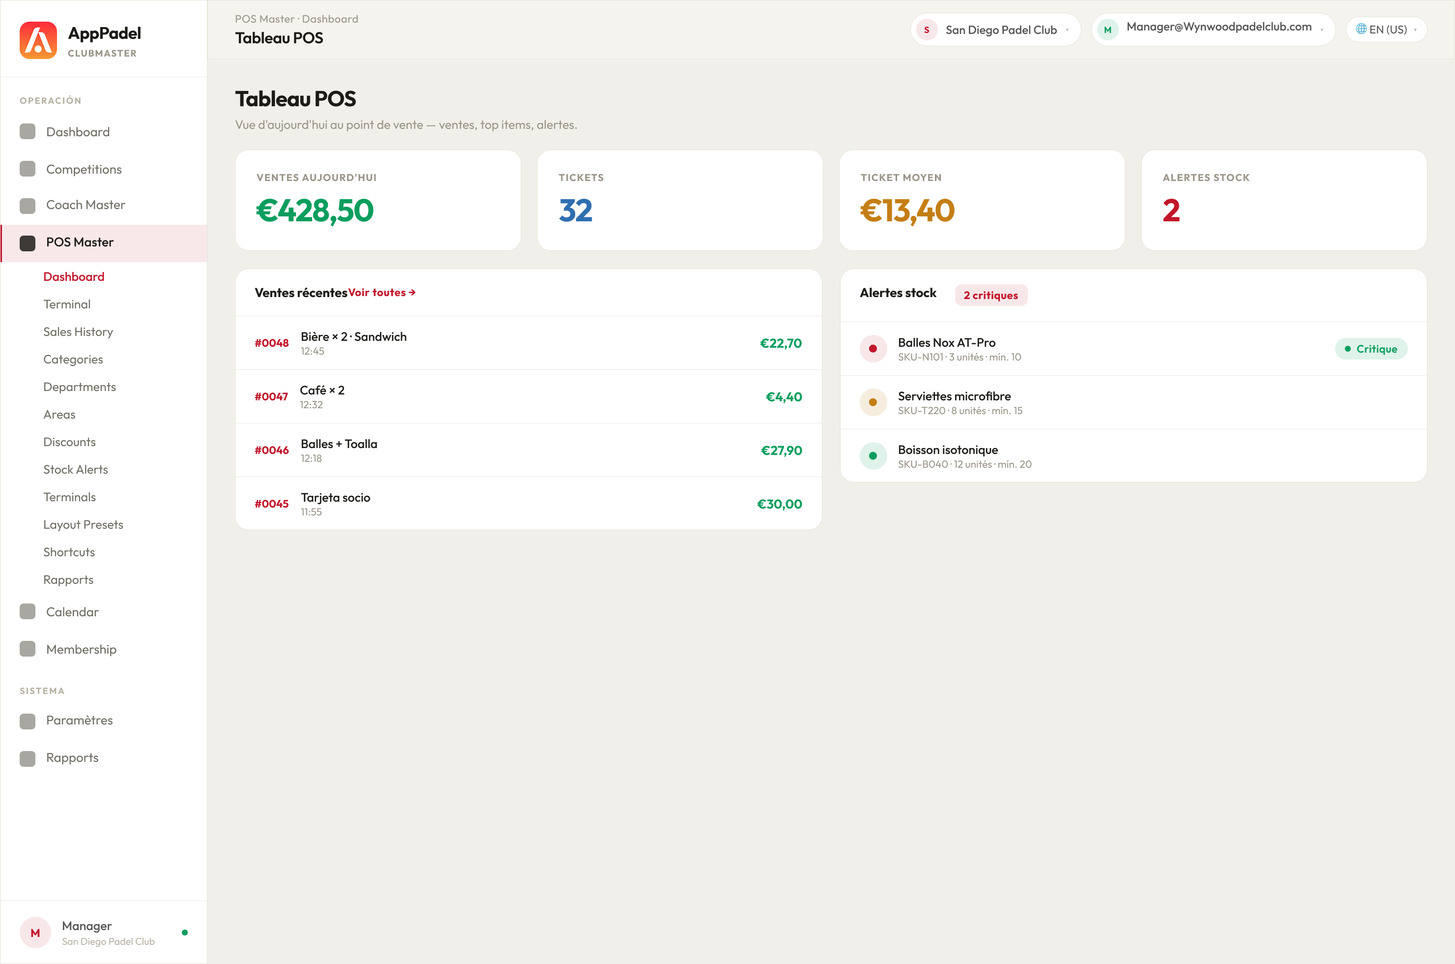Open sale ticket #0046
Viewport: 1455px width, 964px height.
(528, 450)
